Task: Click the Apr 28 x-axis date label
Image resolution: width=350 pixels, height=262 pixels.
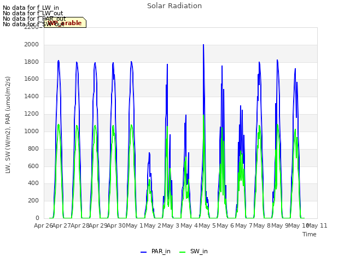Action: 80,225
